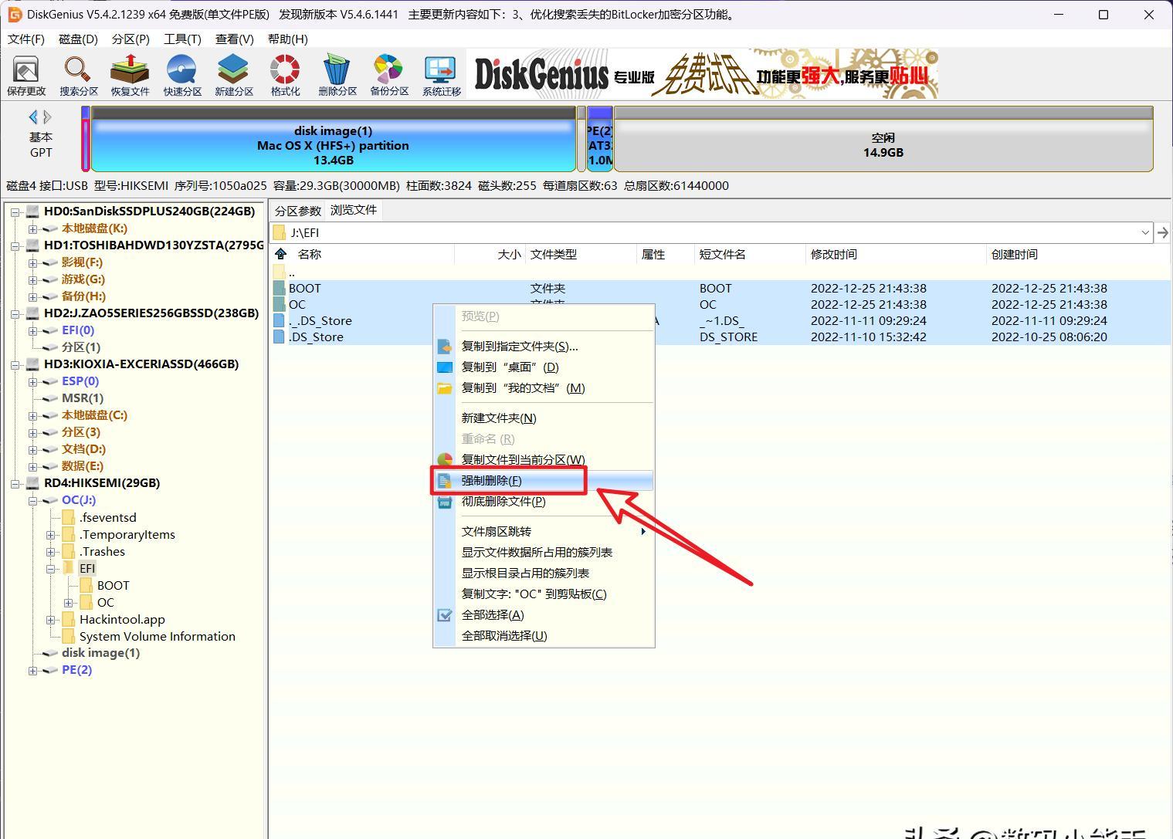The height and width of the screenshot is (839, 1173).
Task: Expand the 游戏(G:) partition node
Action: pos(32,279)
